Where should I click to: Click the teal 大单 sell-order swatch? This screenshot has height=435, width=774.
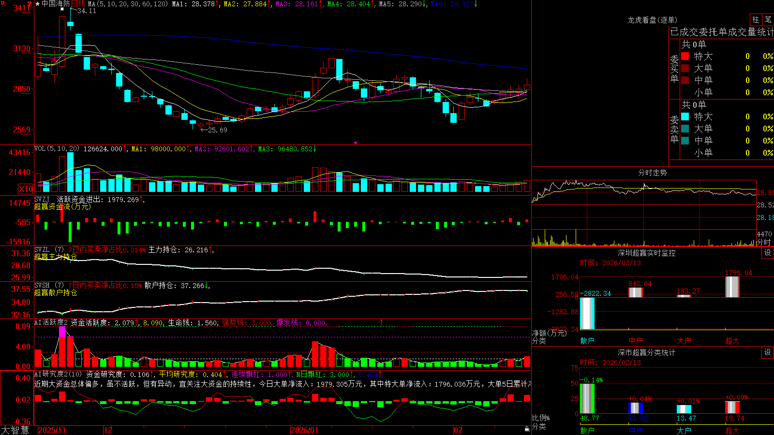tap(685, 129)
